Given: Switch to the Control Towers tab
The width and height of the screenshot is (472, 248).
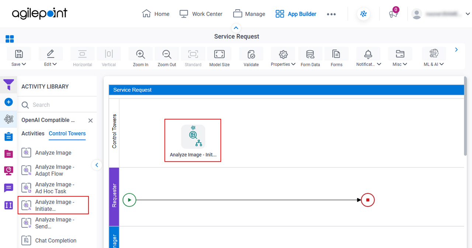Looking at the screenshot, I should pyautogui.click(x=67, y=133).
